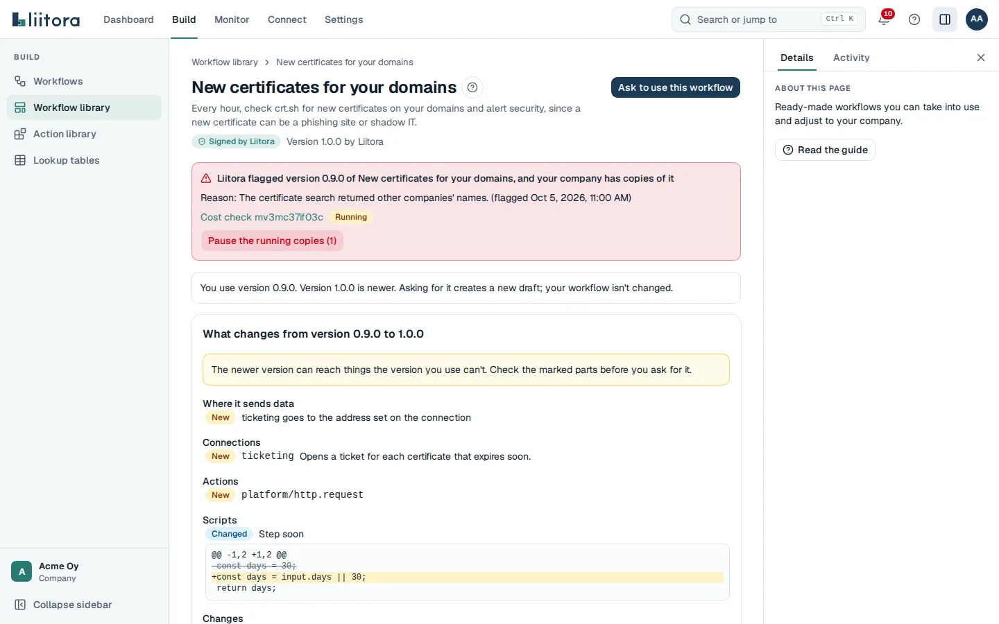This screenshot has width=999, height=624.
Task: Click the Workflow library breadcrumb link
Action: click(x=225, y=62)
